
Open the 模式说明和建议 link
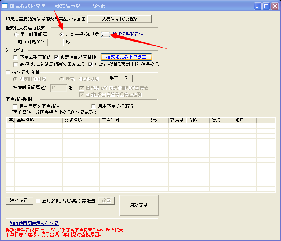pos(128,34)
